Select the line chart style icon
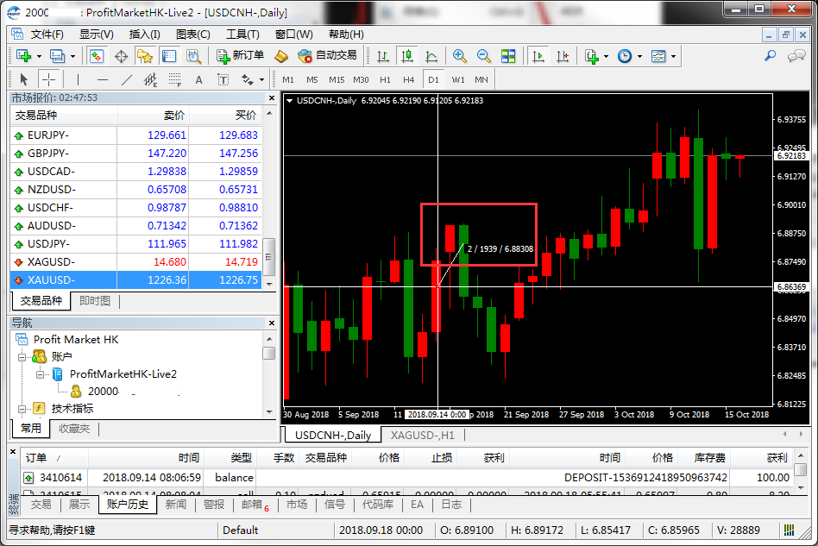This screenshot has width=818, height=546. (x=431, y=56)
